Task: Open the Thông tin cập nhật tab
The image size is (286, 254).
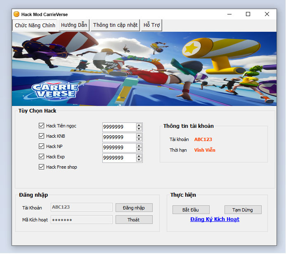Action: coord(115,25)
